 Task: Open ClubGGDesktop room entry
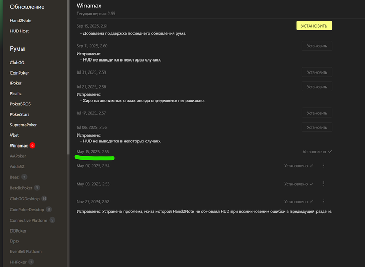tap(25, 199)
